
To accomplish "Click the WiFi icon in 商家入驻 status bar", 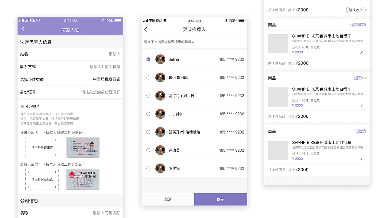I will point(38,20).
